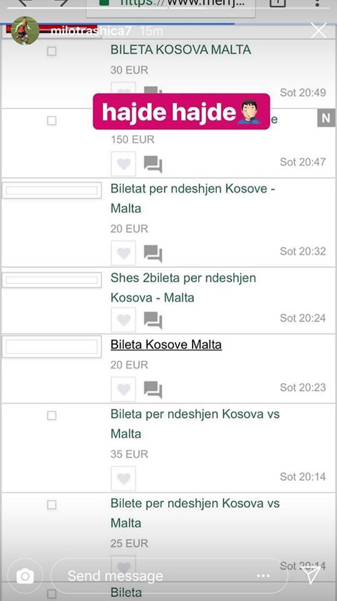The width and height of the screenshot is (337, 601).
Task: Open the Shes 2bileta per ndeshjen listing
Action: coord(183,287)
